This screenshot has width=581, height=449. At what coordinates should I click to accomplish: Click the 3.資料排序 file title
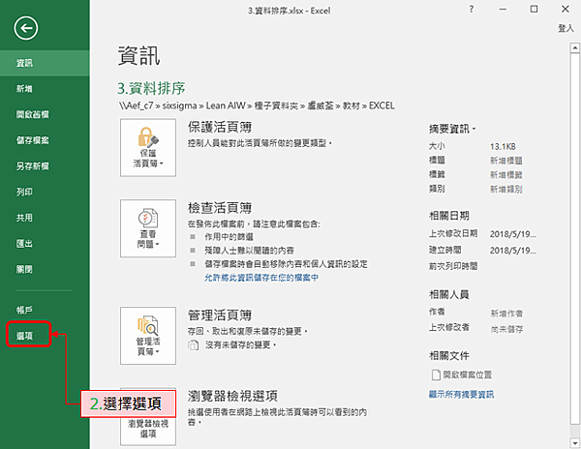pos(151,88)
